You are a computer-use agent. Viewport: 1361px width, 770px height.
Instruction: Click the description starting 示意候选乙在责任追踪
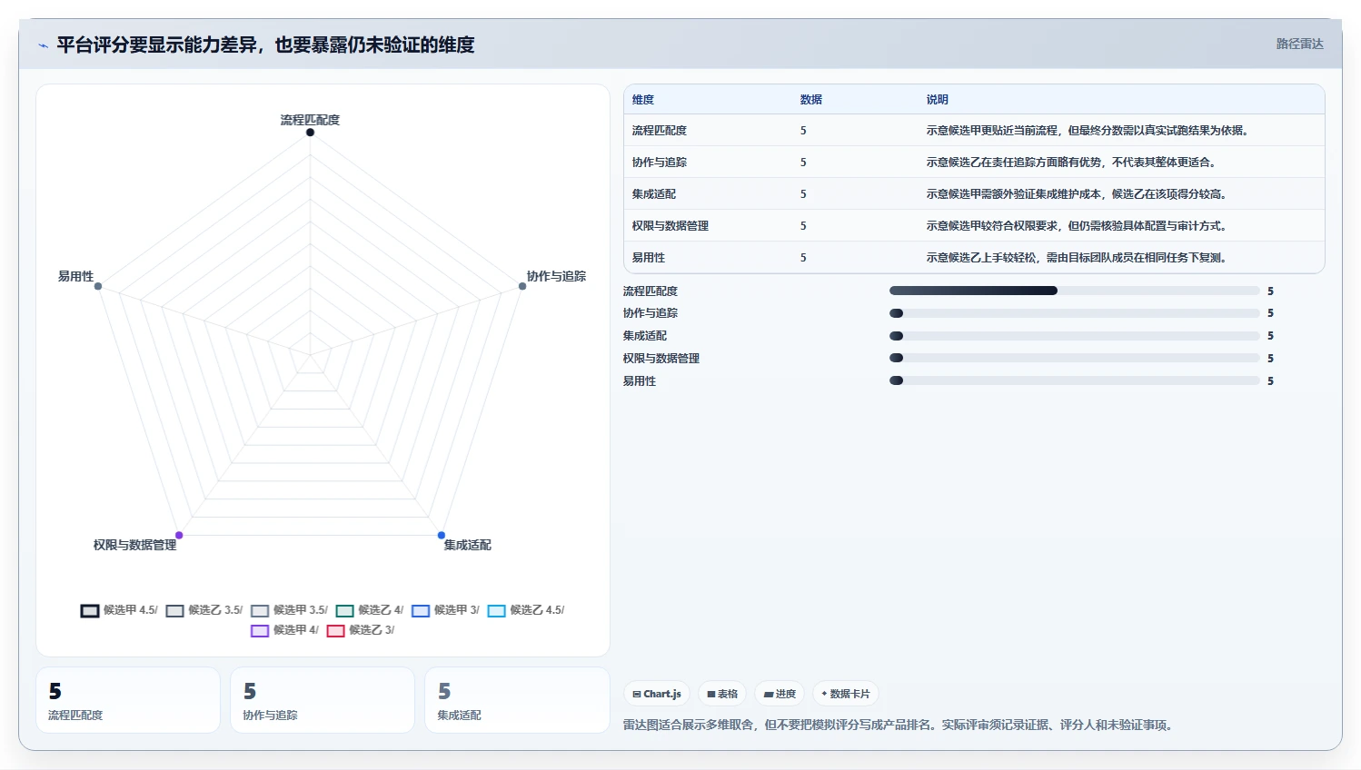pos(1072,163)
